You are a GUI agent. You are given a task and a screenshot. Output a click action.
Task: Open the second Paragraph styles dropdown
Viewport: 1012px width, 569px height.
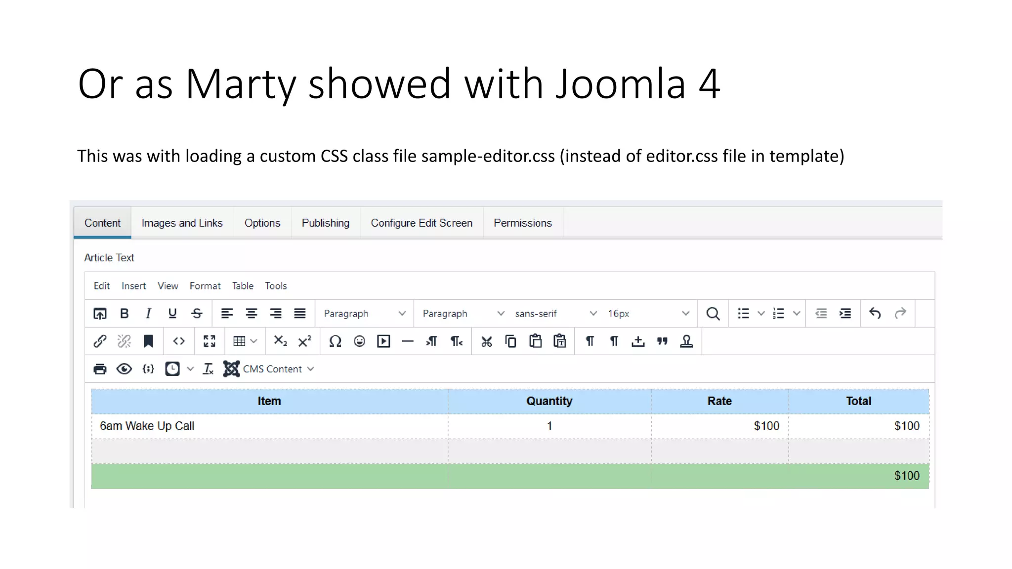pyautogui.click(x=464, y=314)
